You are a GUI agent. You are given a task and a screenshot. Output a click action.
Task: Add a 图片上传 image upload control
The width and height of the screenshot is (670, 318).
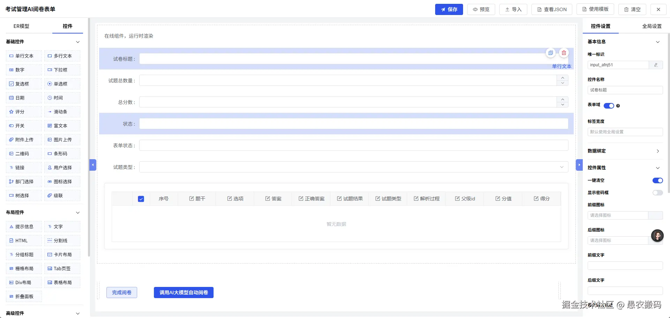(x=62, y=140)
